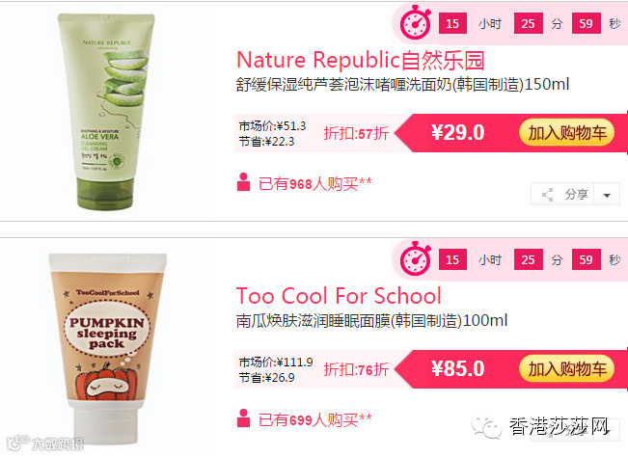Click the pink person icon near 968人购买
This screenshot has width=628, height=457.
click(243, 182)
